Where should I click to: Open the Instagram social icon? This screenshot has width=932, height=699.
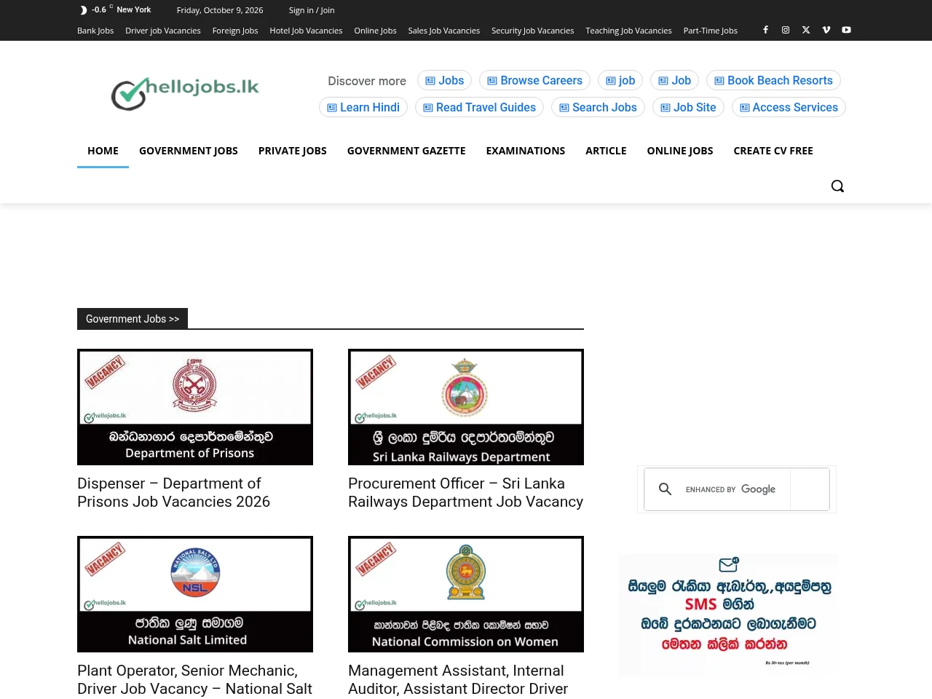[x=786, y=30]
